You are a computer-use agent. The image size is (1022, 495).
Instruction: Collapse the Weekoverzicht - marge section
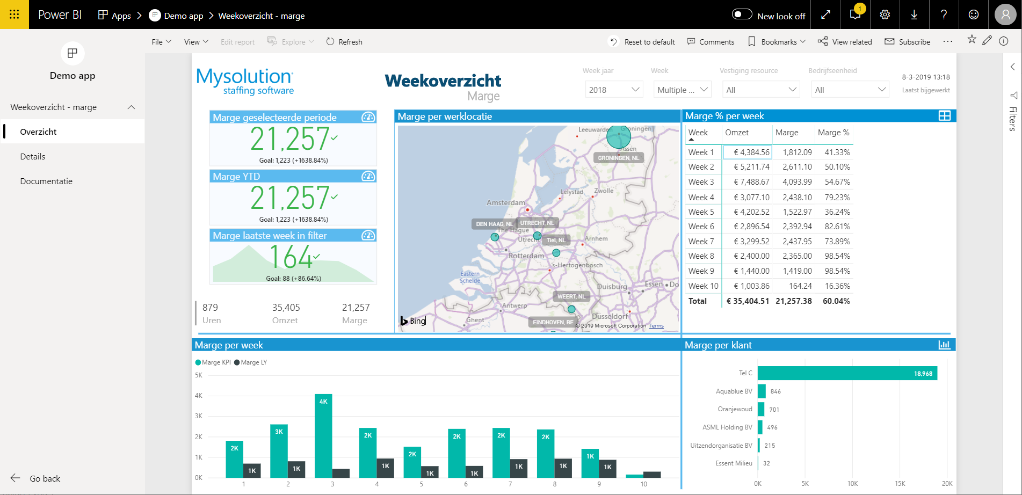pos(131,107)
